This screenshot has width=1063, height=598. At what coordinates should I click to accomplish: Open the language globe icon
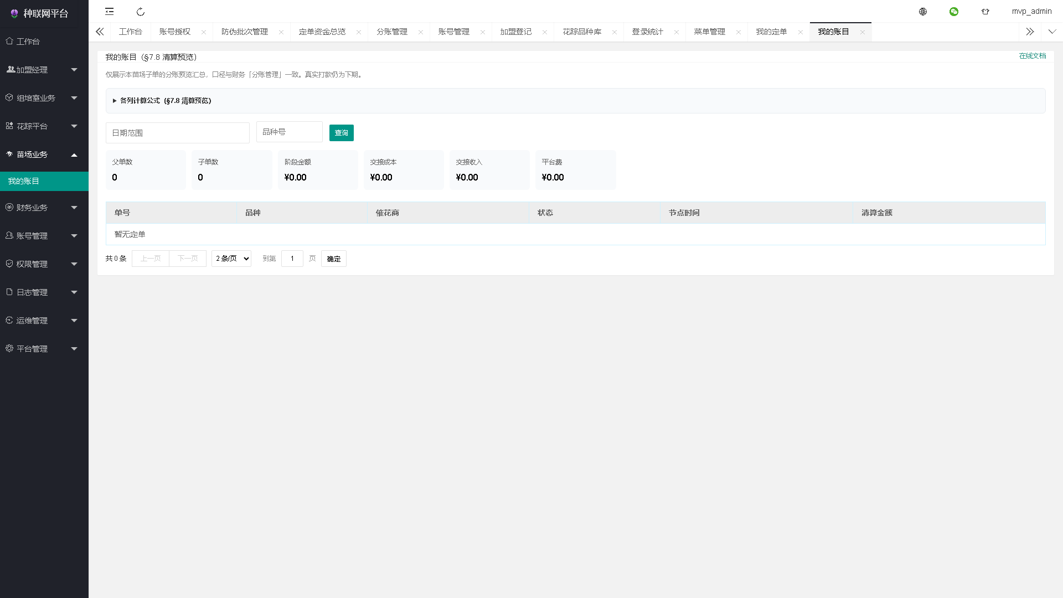pyautogui.click(x=923, y=12)
